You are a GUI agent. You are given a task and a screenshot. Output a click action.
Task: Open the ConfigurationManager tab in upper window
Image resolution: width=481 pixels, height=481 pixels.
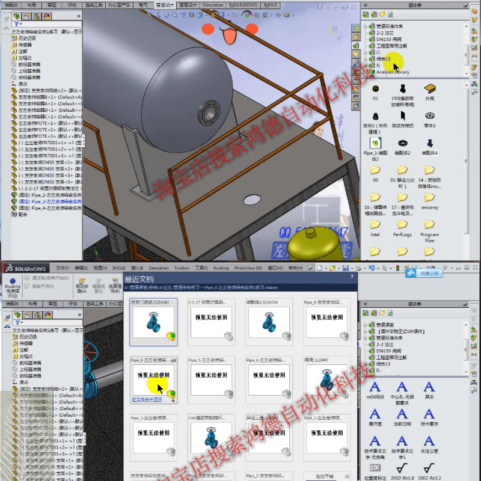(37, 16)
